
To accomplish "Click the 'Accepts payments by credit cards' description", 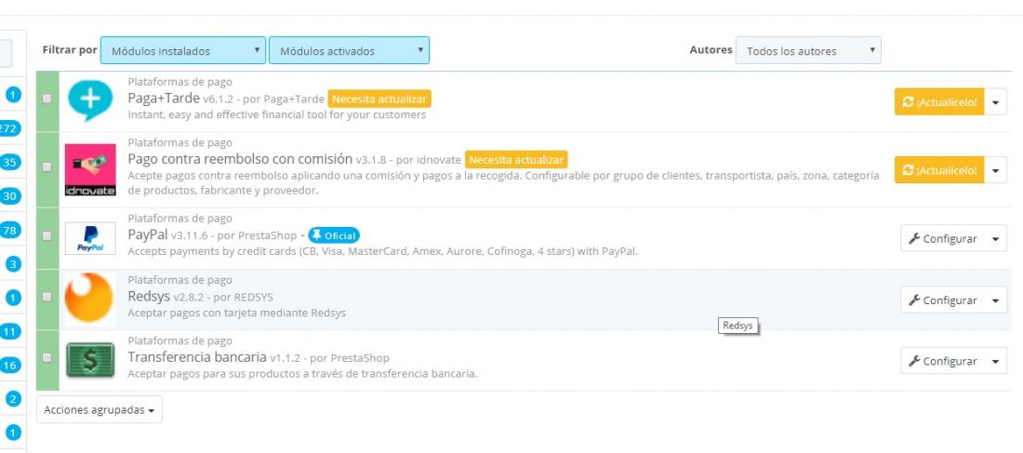I will (382, 250).
